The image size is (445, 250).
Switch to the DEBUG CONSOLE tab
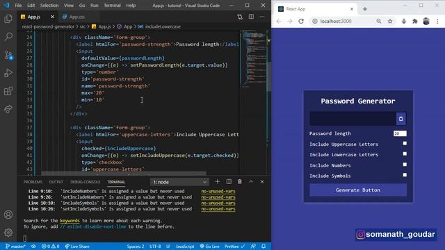(x=85, y=182)
